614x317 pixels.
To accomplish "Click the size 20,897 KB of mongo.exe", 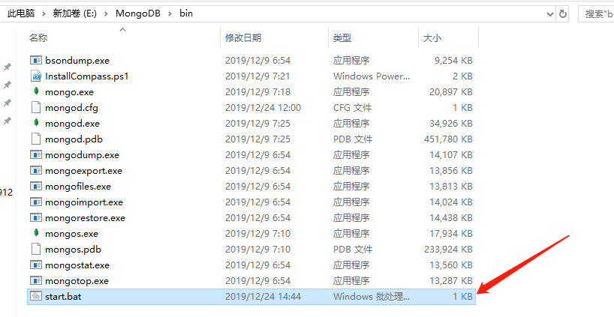I will tap(450, 92).
